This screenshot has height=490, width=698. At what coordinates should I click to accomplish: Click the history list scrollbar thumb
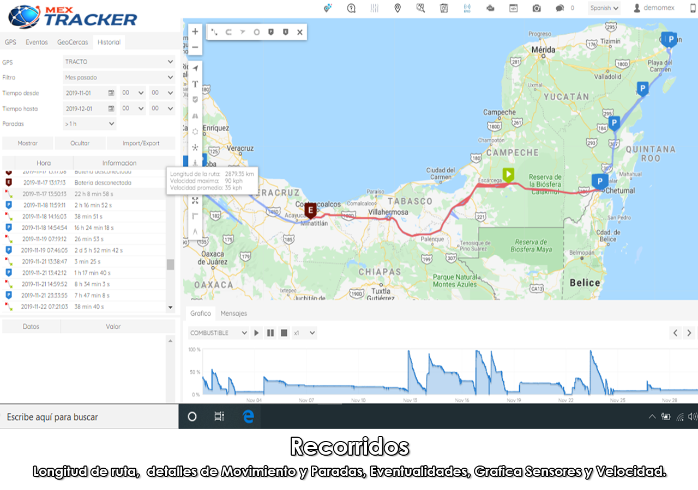point(170,264)
